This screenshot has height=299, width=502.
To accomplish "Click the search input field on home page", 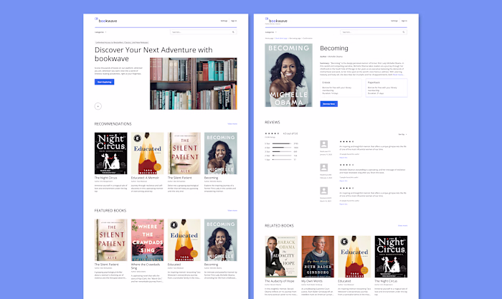I will click(203, 32).
